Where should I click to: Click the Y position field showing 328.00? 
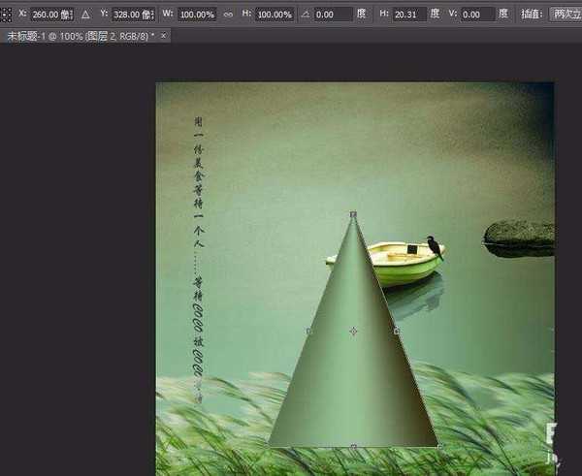tap(132, 15)
